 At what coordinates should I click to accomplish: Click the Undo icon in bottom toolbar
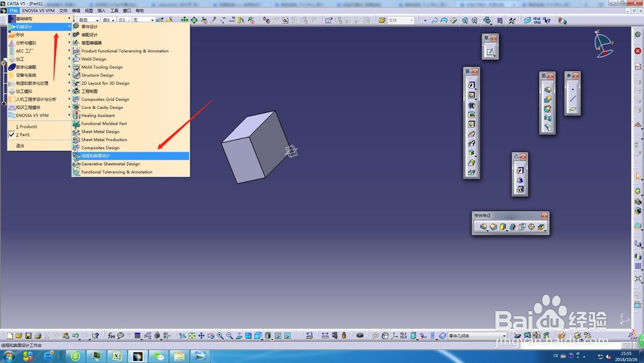75,336
